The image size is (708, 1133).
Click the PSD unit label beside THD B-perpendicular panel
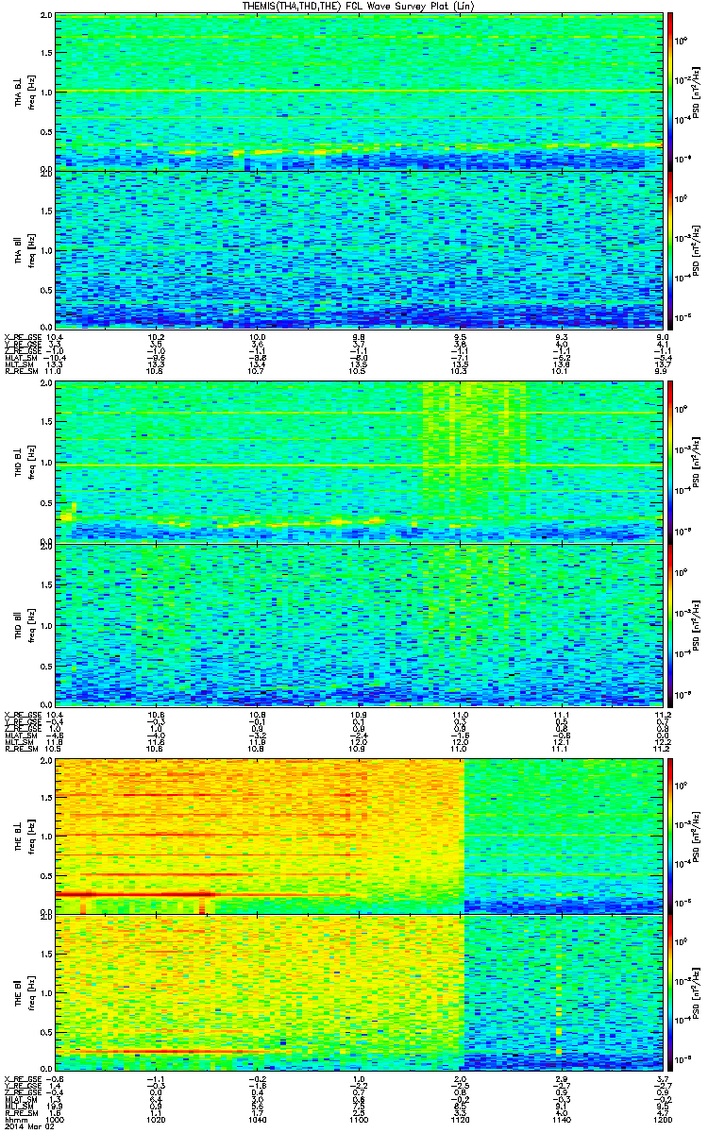click(695, 463)
